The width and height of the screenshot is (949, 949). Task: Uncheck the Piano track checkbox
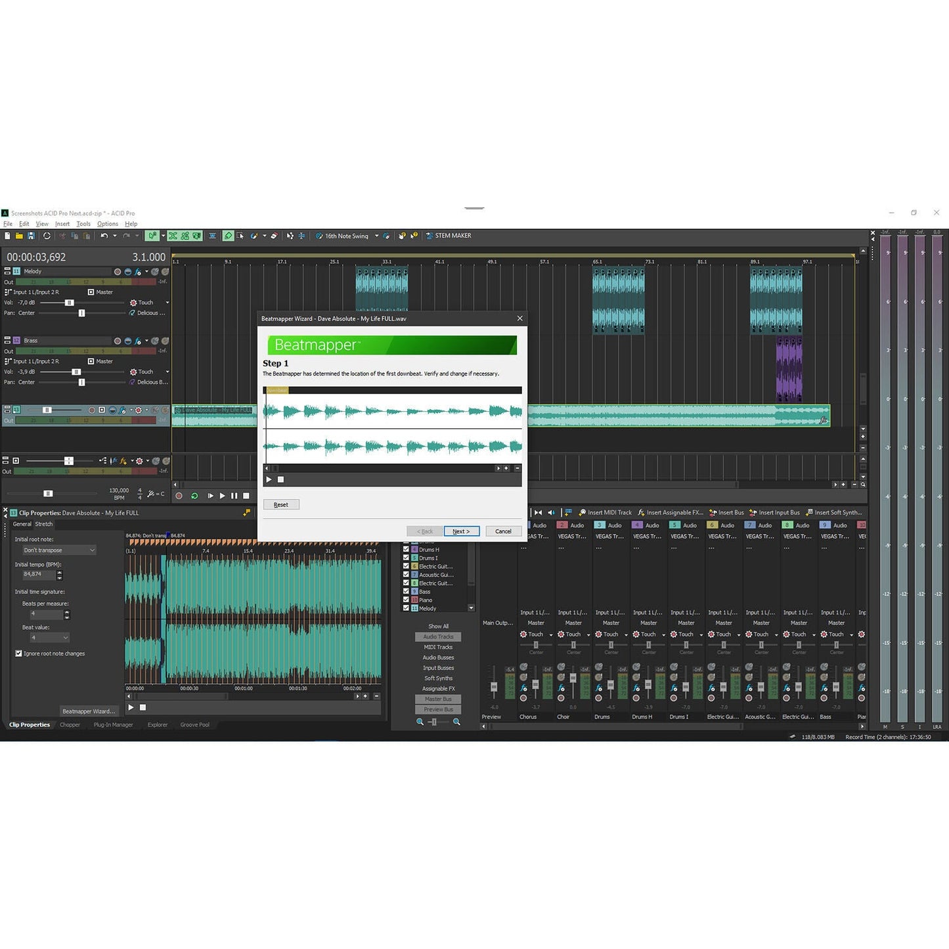[x=406, y=600]
